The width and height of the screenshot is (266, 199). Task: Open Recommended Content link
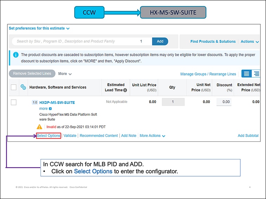pyautogui.click(x=99, y=135)
